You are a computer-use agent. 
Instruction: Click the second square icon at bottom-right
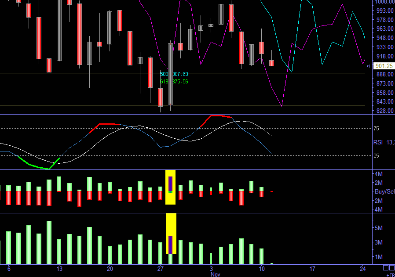392,268
